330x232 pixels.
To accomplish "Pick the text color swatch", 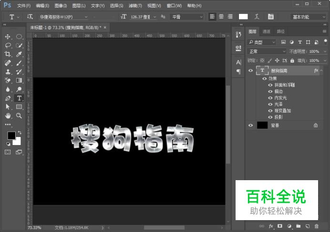I will (243, 17).
